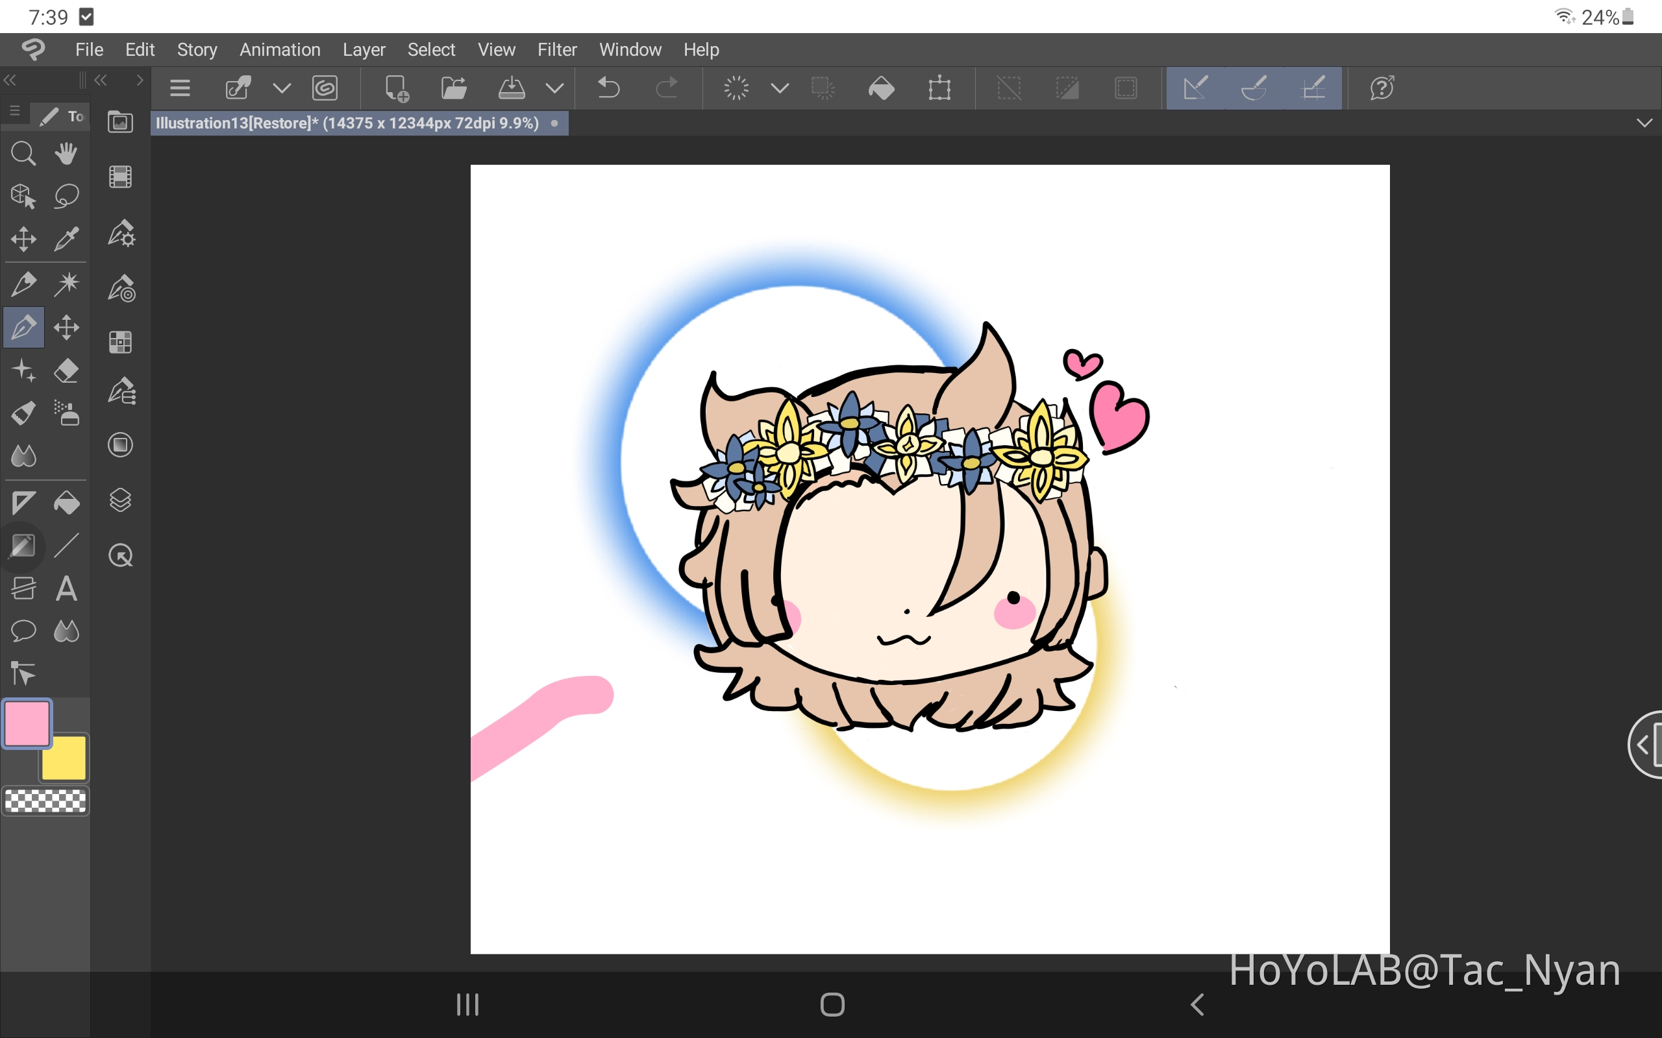
Task: Undo the last stroke
Action: tap(608, 88)
